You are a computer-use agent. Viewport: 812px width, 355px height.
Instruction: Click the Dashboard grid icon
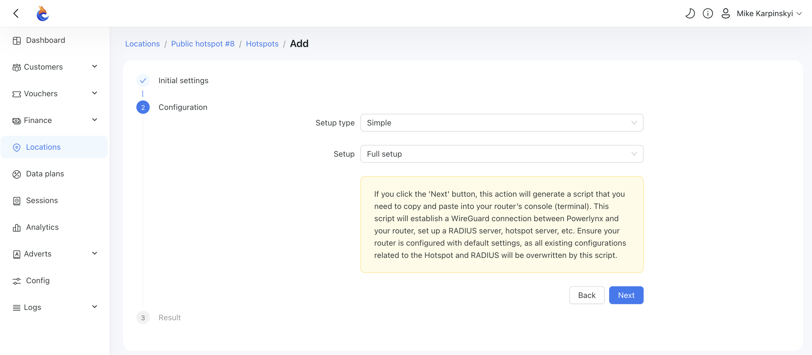point(17,40)
